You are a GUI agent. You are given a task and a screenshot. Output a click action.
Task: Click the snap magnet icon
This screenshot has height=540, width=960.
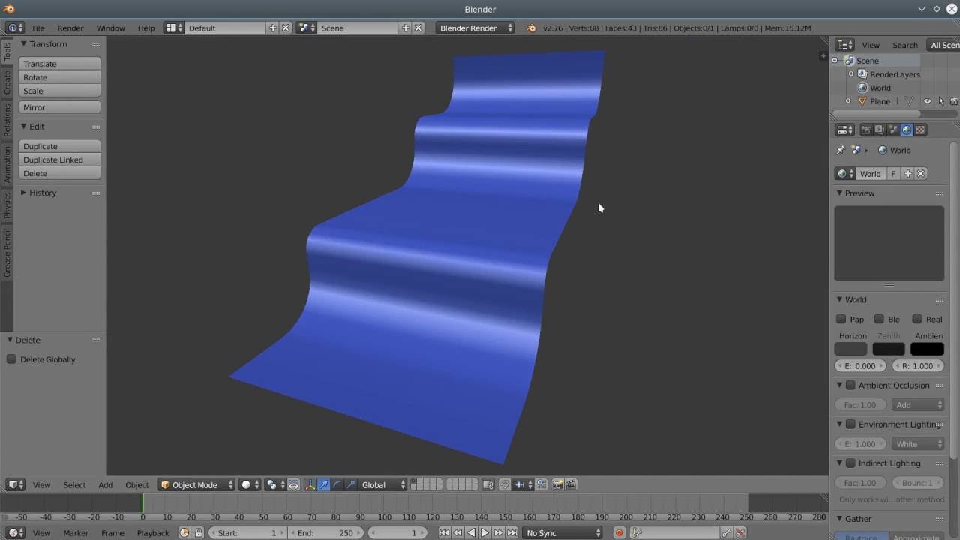coord(505,484)
